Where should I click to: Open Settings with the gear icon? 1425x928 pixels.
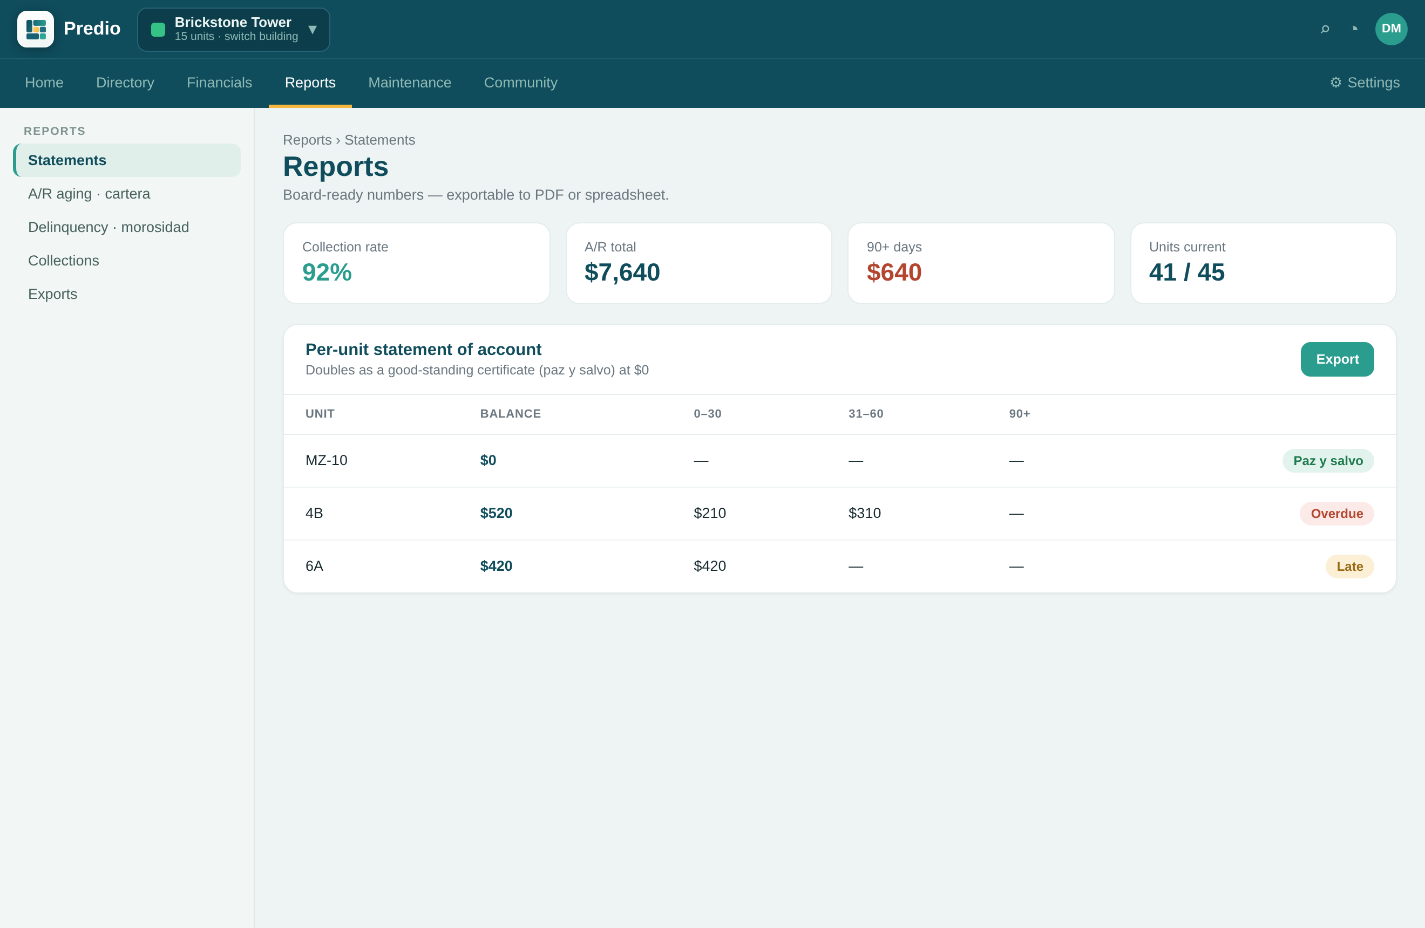tap(1365, 83)
